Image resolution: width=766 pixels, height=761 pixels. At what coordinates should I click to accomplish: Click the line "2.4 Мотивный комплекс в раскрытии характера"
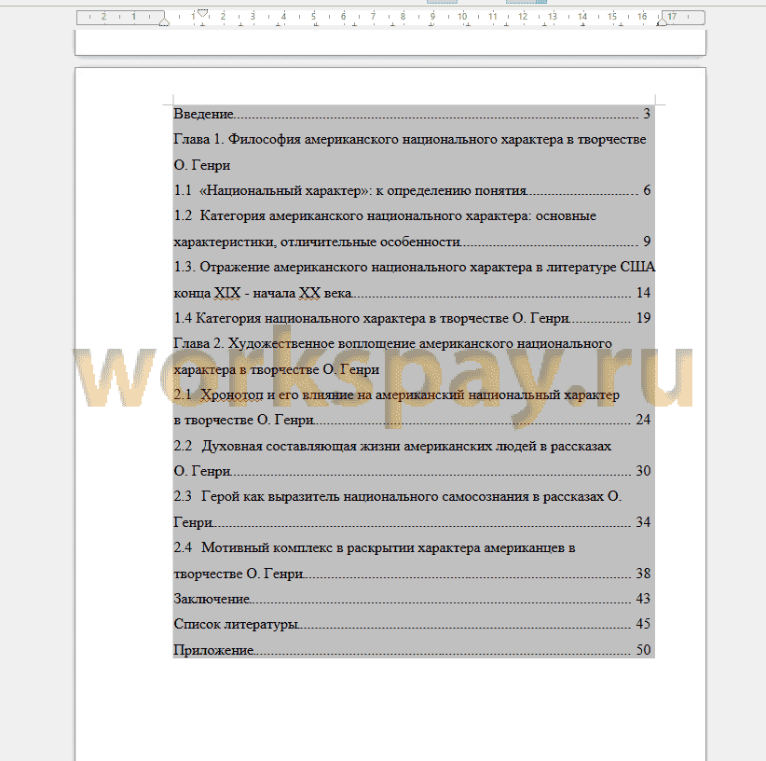(x=375, y=547)
